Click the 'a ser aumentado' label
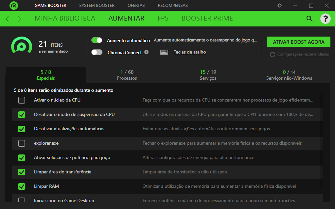This screenshot has height=209, width=335. (x=53, y=51)
